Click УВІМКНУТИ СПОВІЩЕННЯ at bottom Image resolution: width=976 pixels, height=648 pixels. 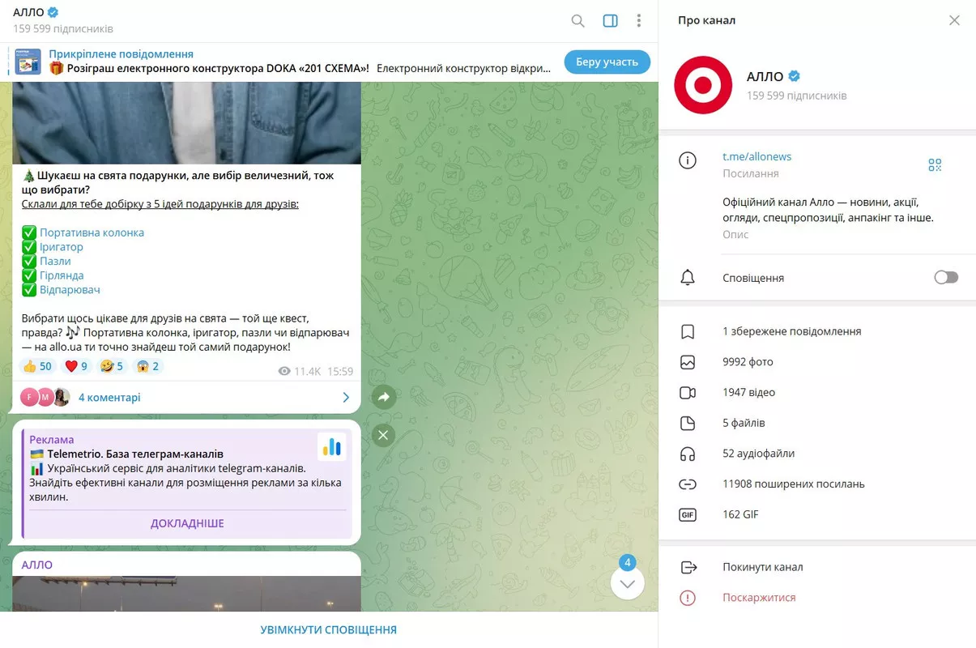tap(329, 629)
